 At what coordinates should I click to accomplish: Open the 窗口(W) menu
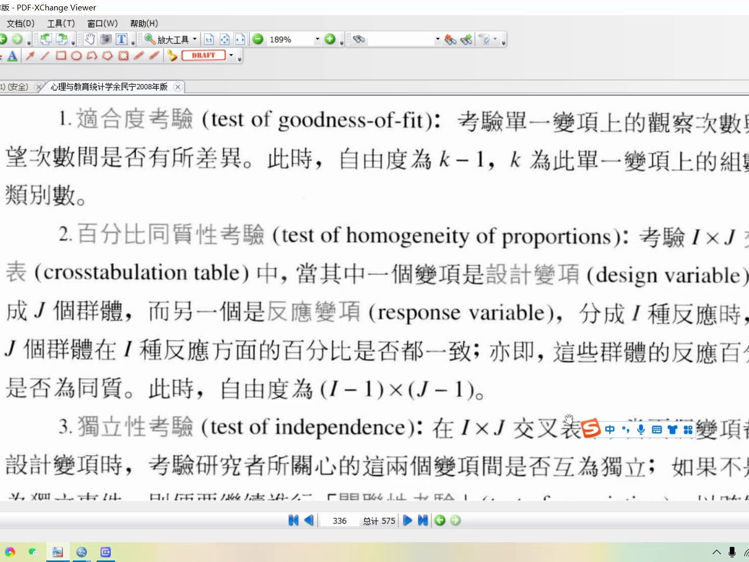point(102,23)
